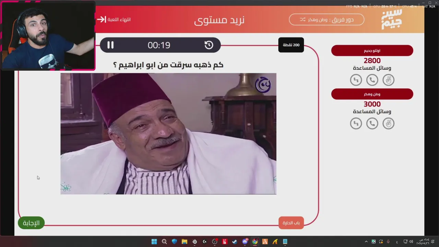Use اوتلو جحيم phone call lifeline
The image size is (439, 247).
(372, 80)
